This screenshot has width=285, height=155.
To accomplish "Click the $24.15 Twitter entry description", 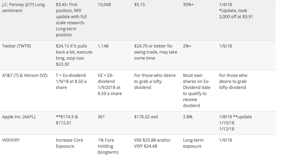I will (72, 55).
